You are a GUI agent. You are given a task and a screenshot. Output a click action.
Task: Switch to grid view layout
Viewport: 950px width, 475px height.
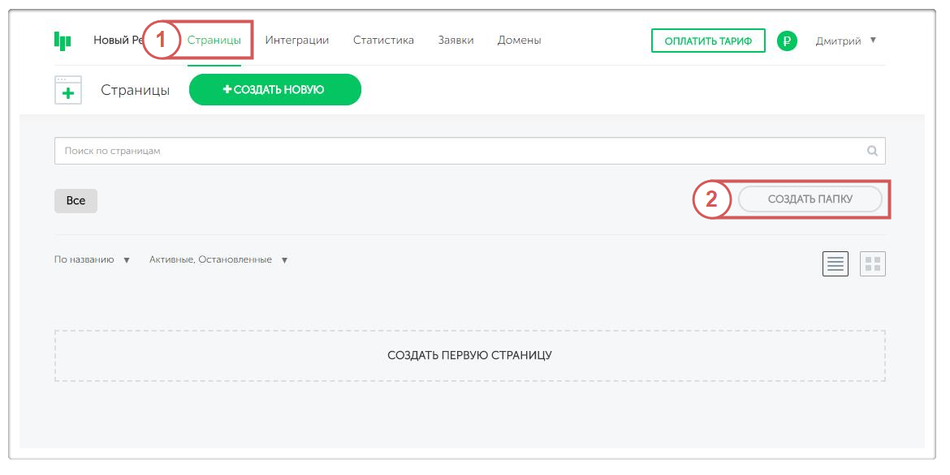[x=873, y=263]
